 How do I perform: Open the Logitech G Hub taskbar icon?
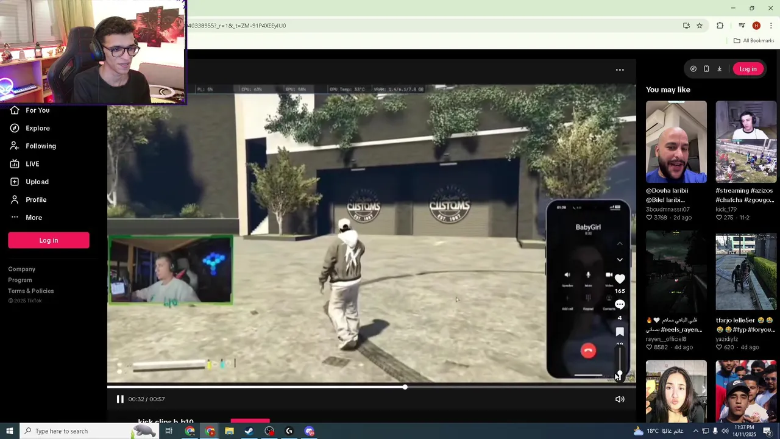(x=289, y=431)
